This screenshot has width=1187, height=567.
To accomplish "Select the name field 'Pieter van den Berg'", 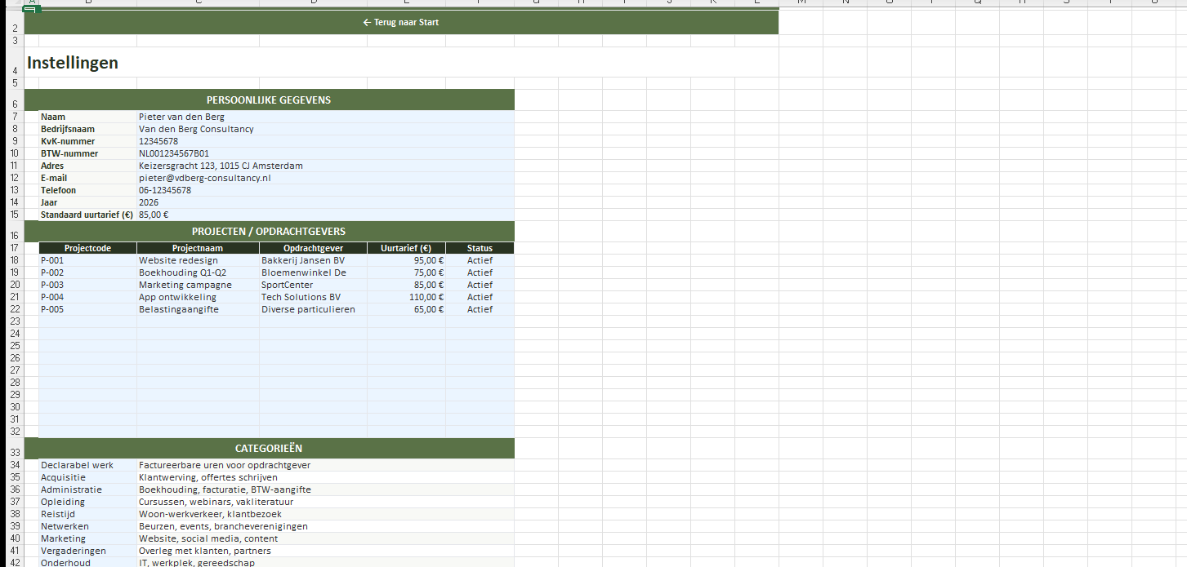I will coord(181,117).
